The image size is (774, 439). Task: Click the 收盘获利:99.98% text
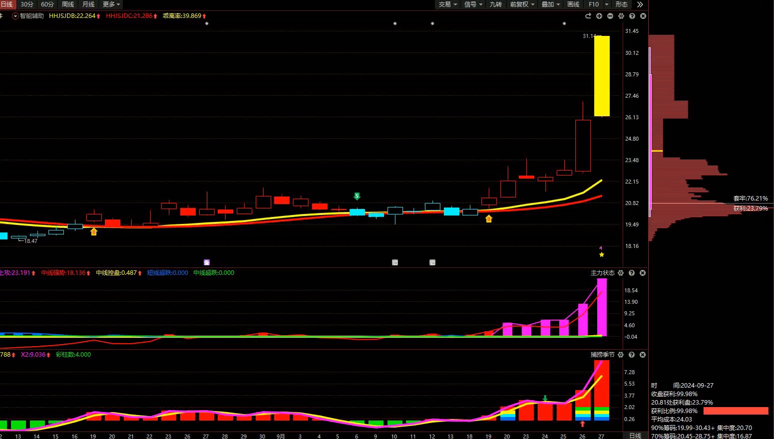click(x=674, y=394)
